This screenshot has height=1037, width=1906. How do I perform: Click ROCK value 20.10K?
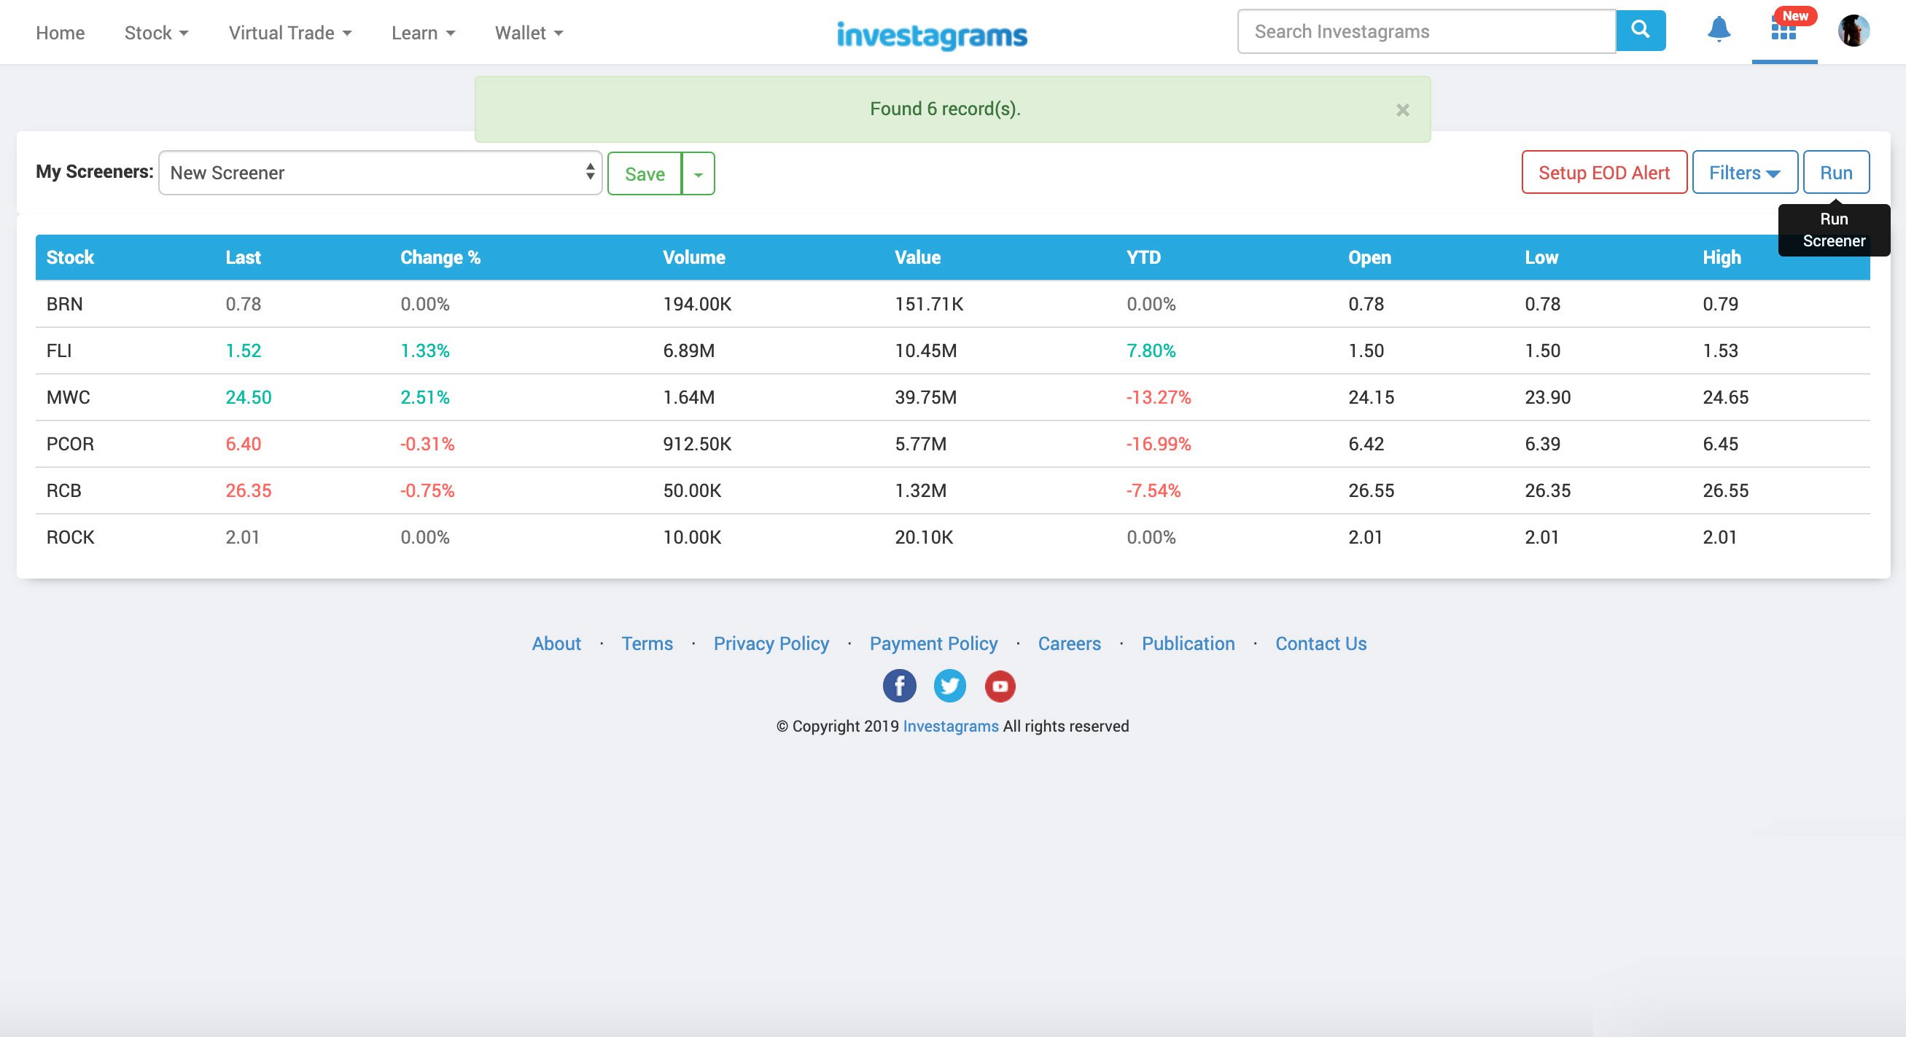pos(924,537)
